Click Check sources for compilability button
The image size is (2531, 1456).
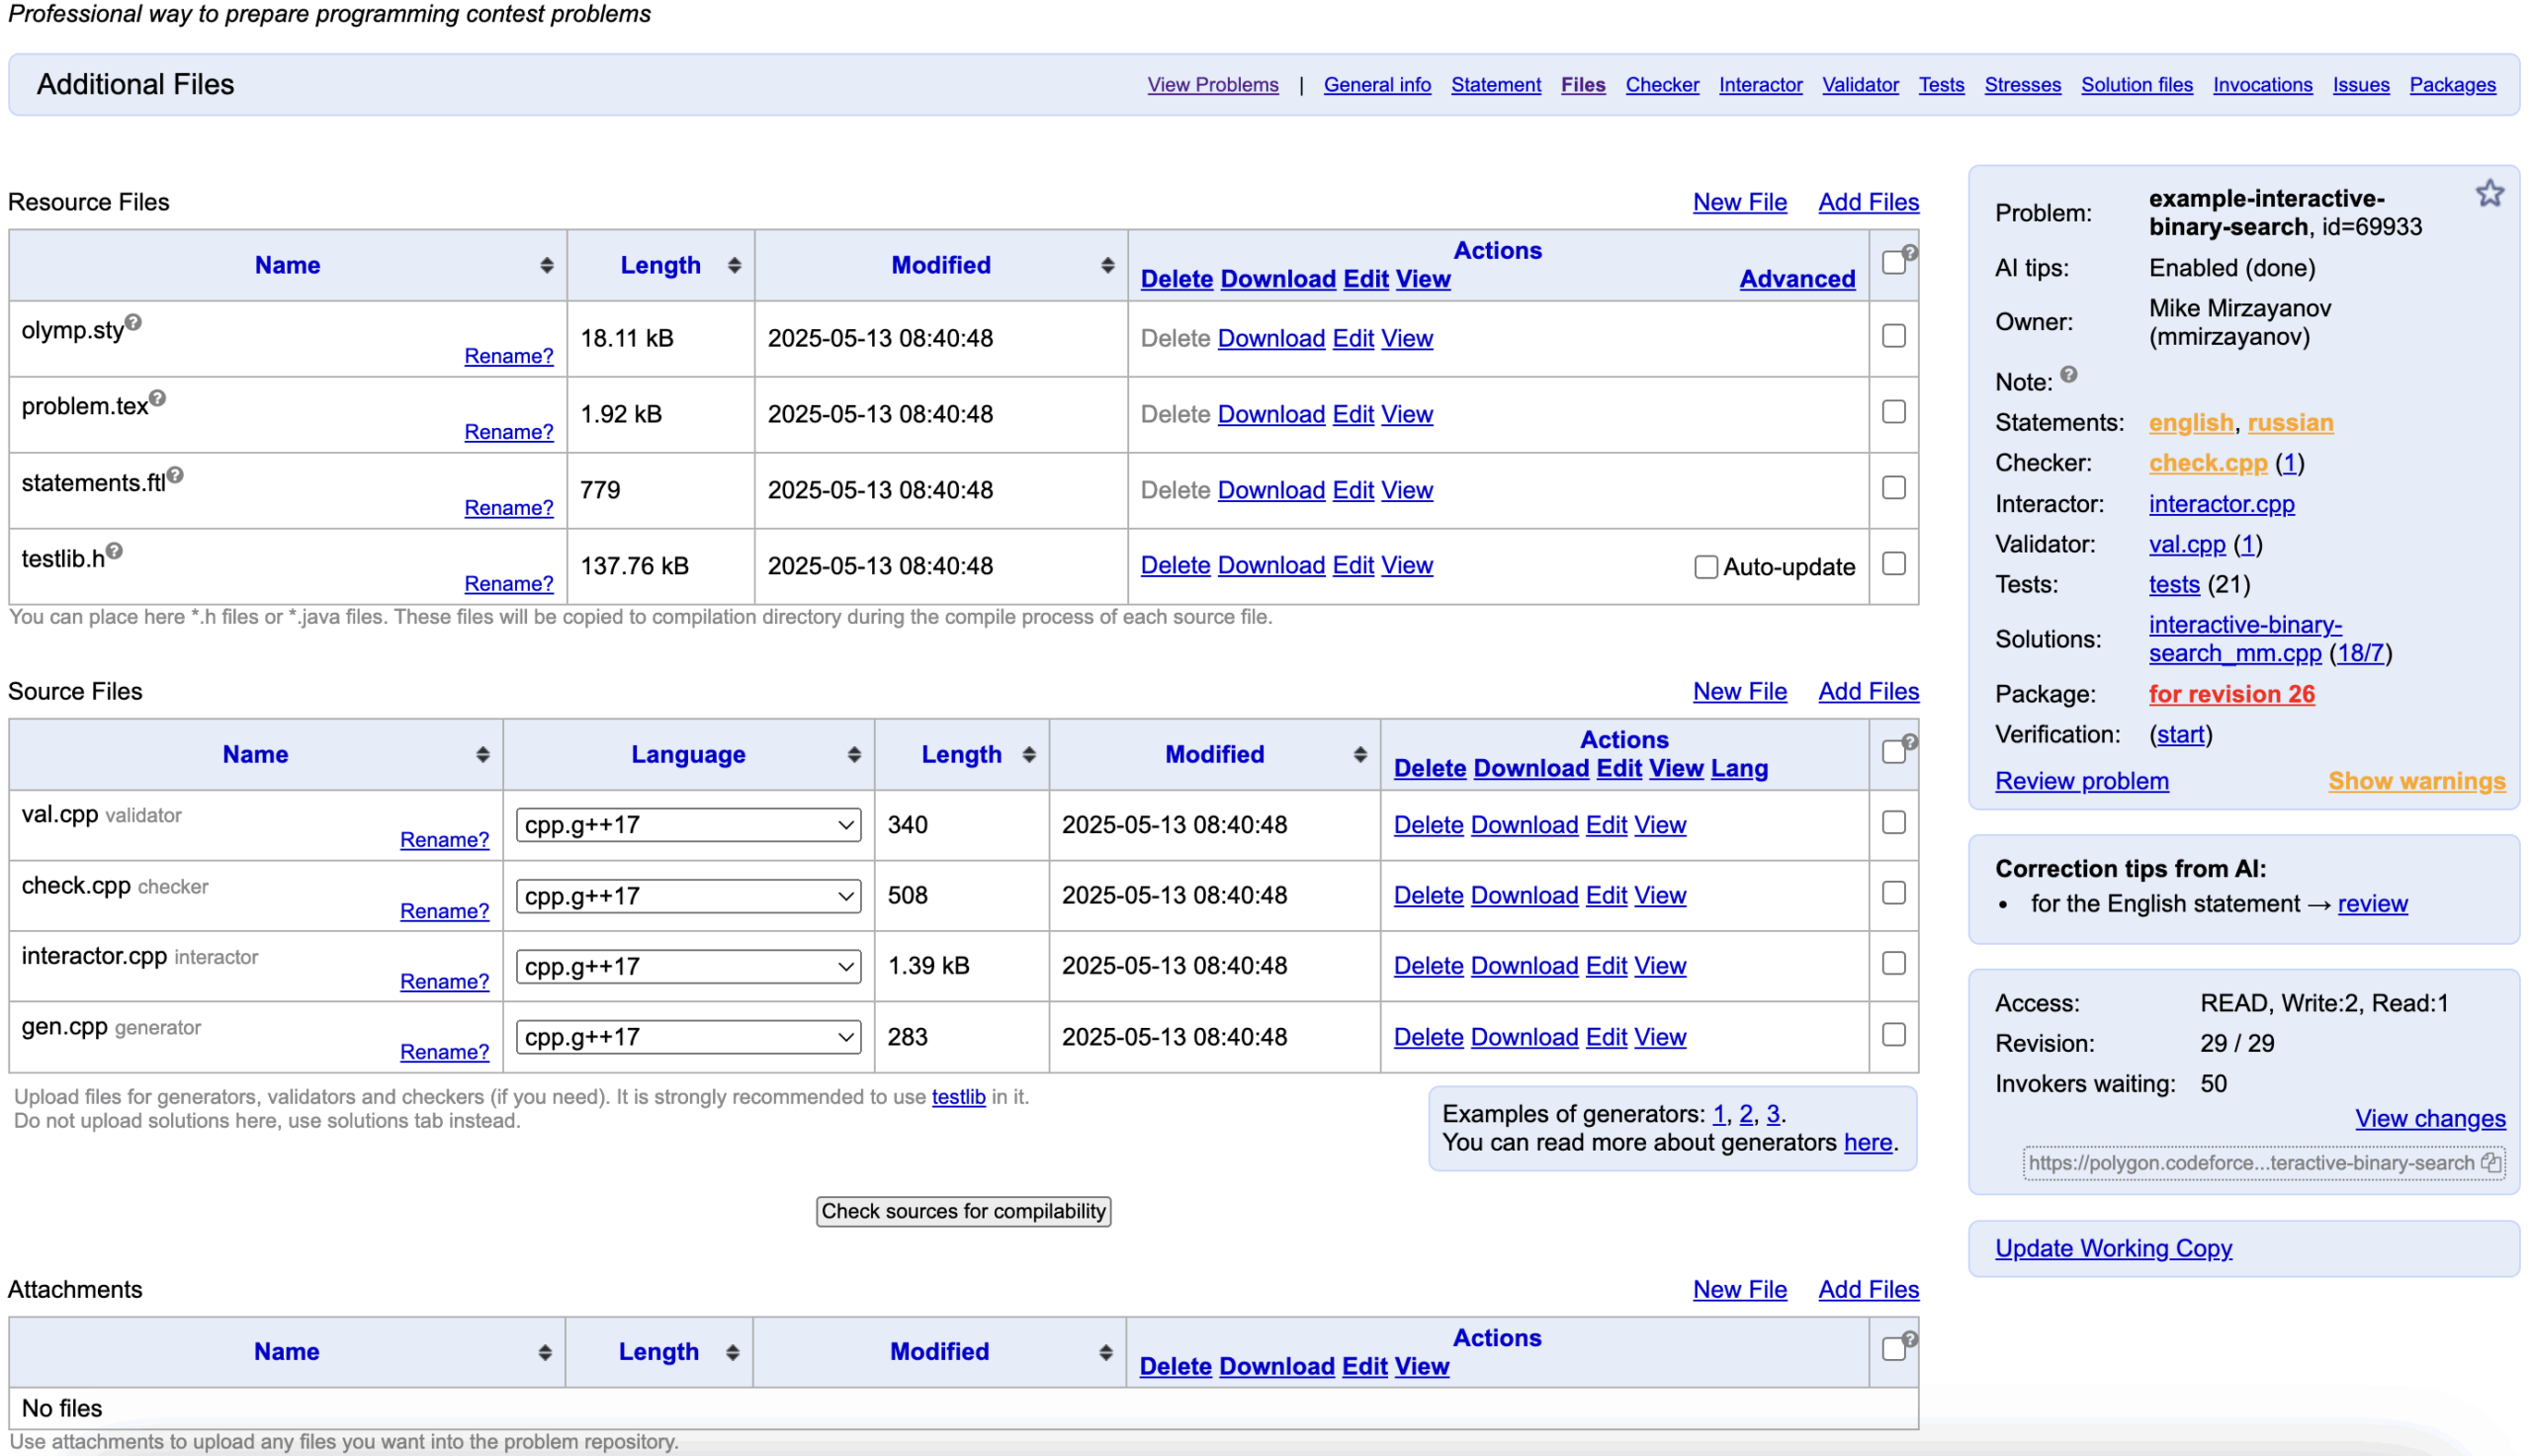pos(963,1211)
